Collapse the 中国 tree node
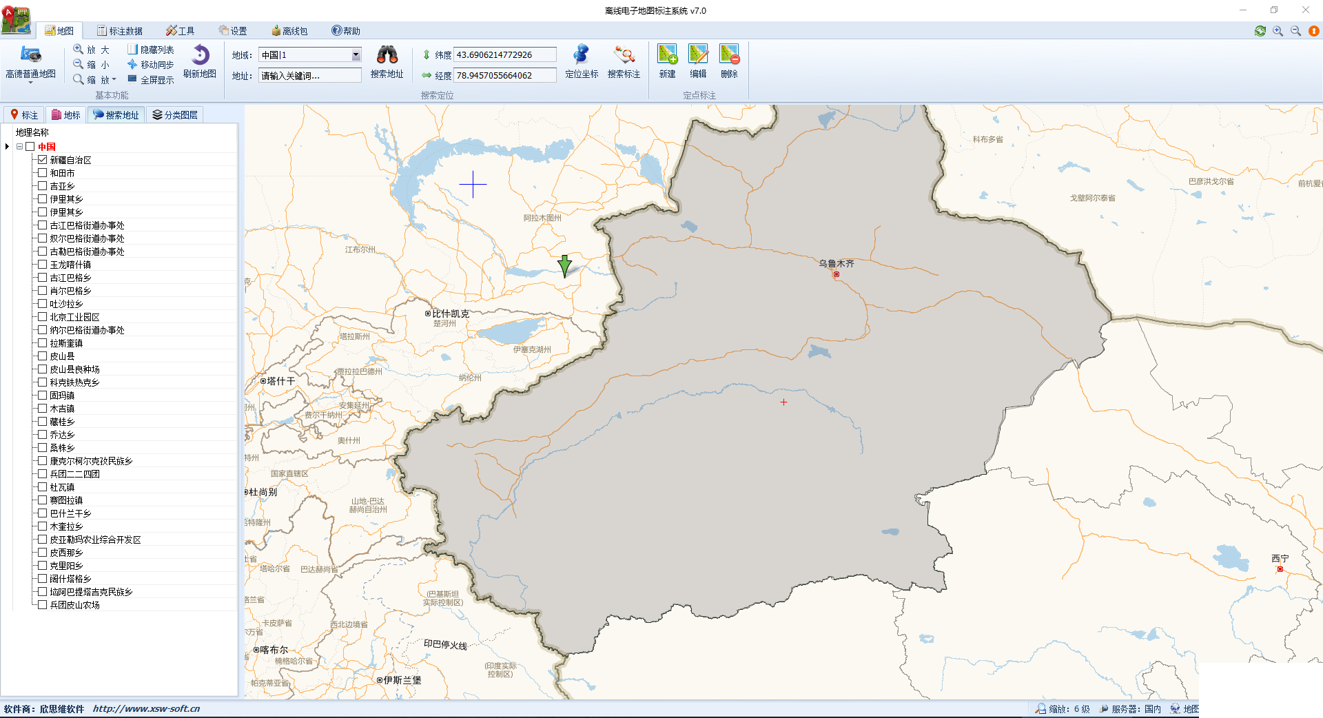The width and height of the screenshot is (1323, 718). click(19, 146)
